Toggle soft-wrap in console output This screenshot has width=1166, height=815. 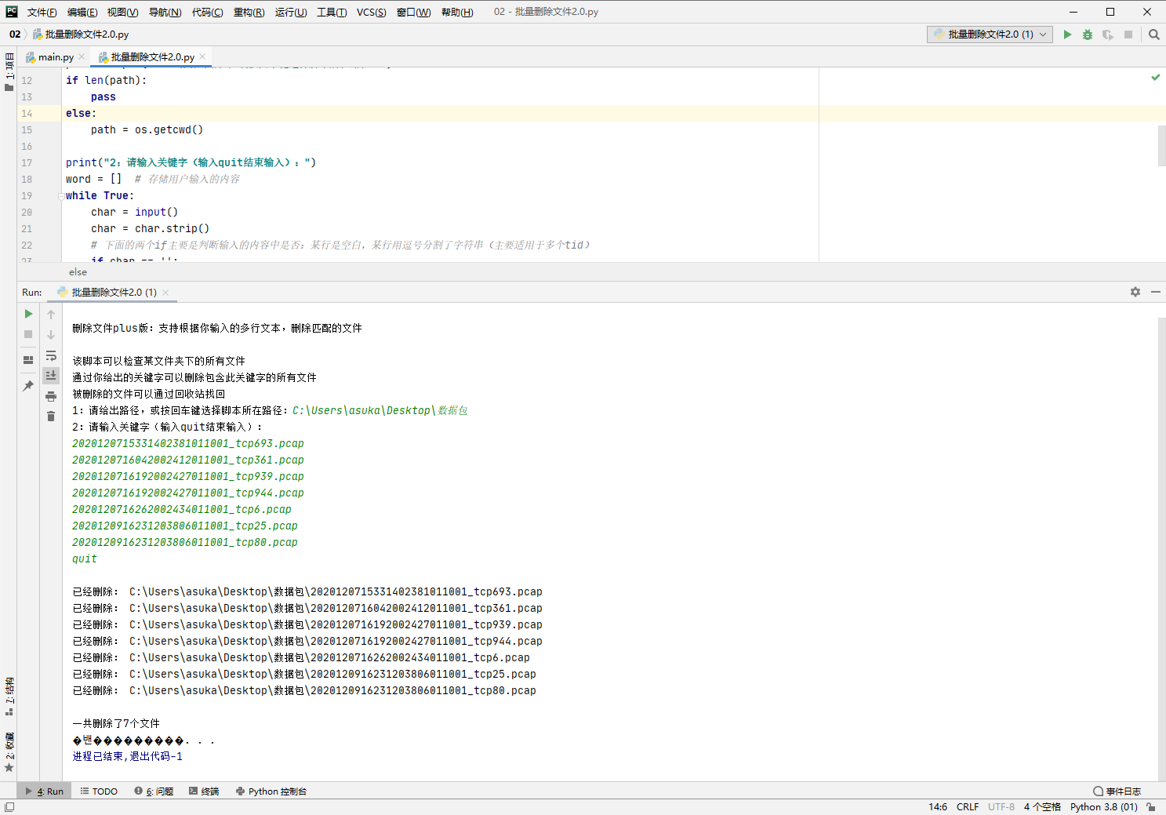(51, 355)
